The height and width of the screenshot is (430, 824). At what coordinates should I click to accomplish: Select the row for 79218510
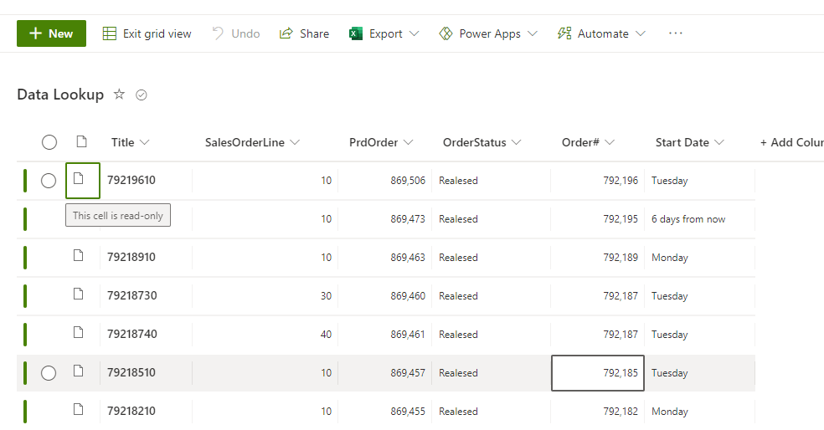[x=49, y=373]
